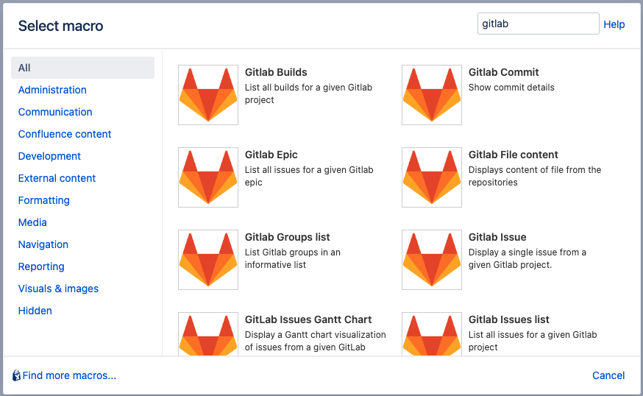Image resolution: width=643 pixels, height=396 pixels.
Task: Click the Help link
Action: [x=614, y=24]
